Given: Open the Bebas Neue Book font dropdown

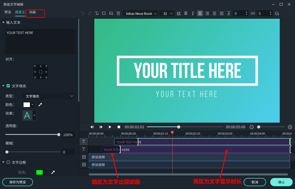Looking at the screenshot, I should coord(140,14).
